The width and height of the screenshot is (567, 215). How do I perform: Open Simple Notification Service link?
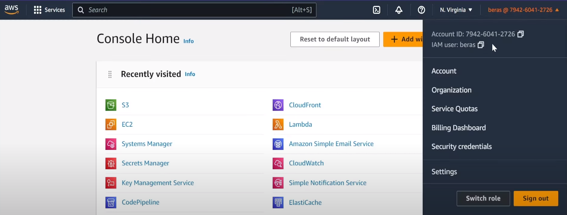pyautogui.click(x=328, y=183)
